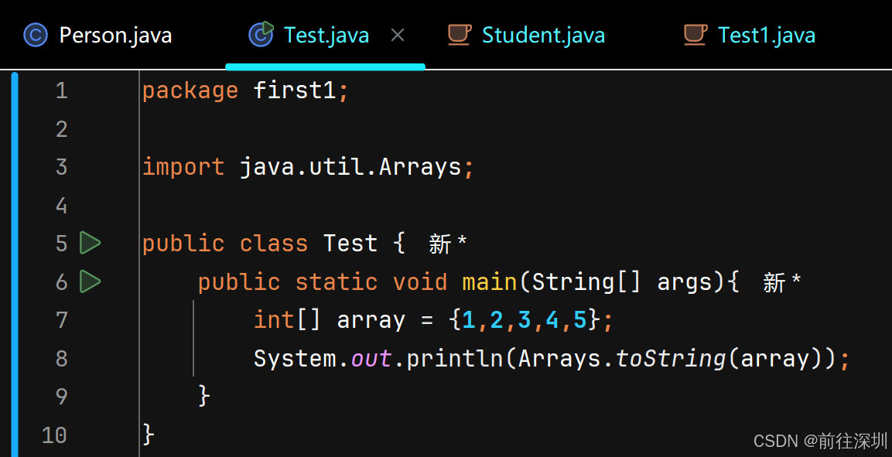
Task: Click line number 2 in gutter
Action: coord(61,129)
